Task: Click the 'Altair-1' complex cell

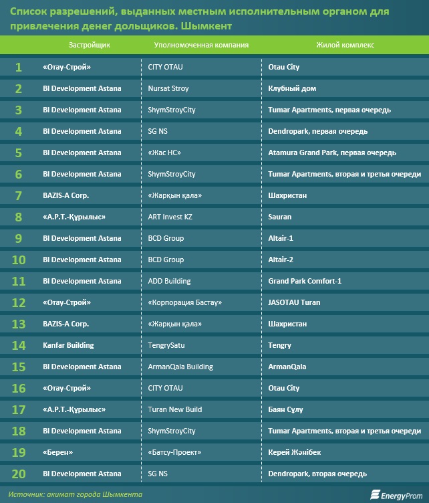Action: click(x=281, y=238)
